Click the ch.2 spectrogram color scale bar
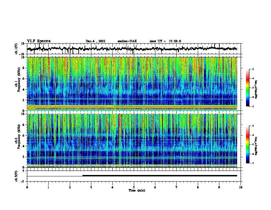 point(248,144)
